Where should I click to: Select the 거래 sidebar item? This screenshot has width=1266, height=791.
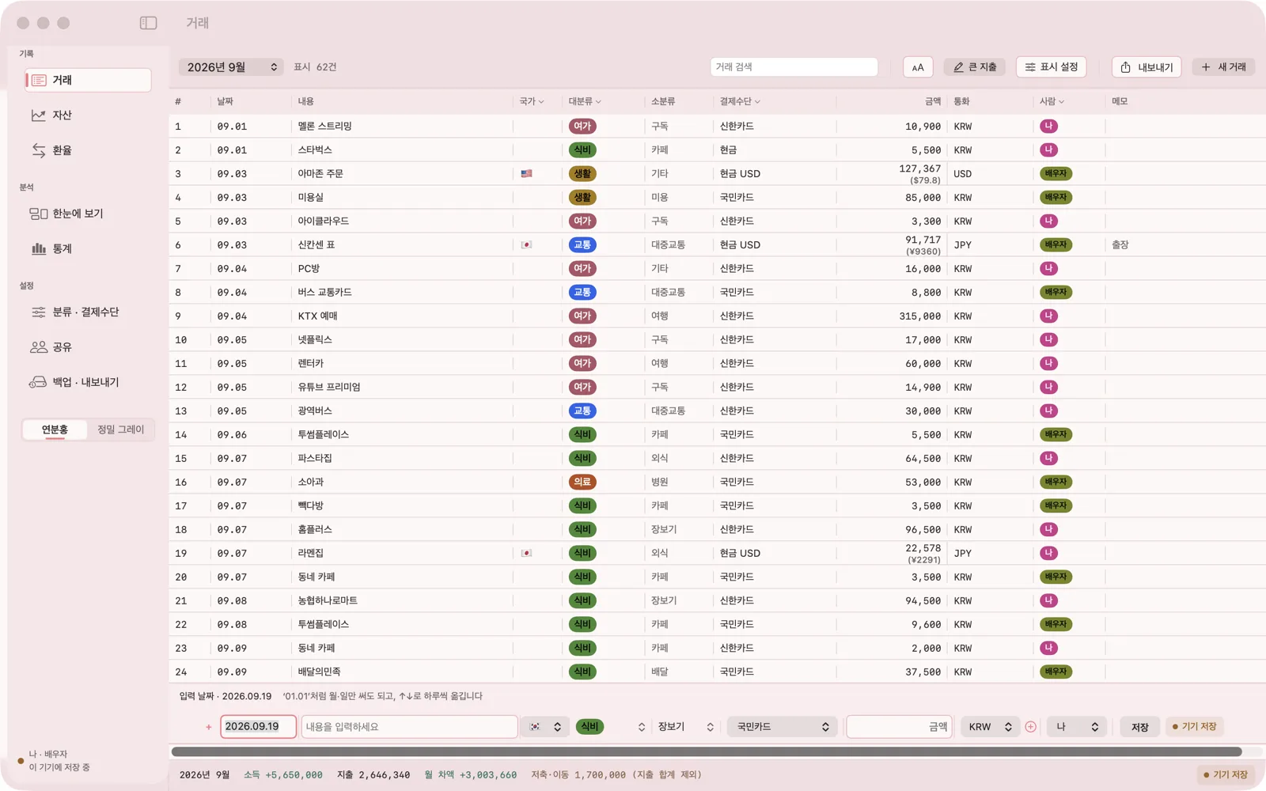88,80
